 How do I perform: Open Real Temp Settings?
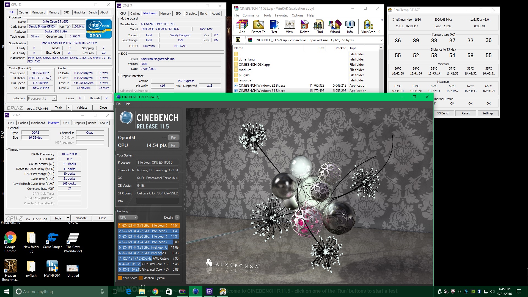pos(488,113)
